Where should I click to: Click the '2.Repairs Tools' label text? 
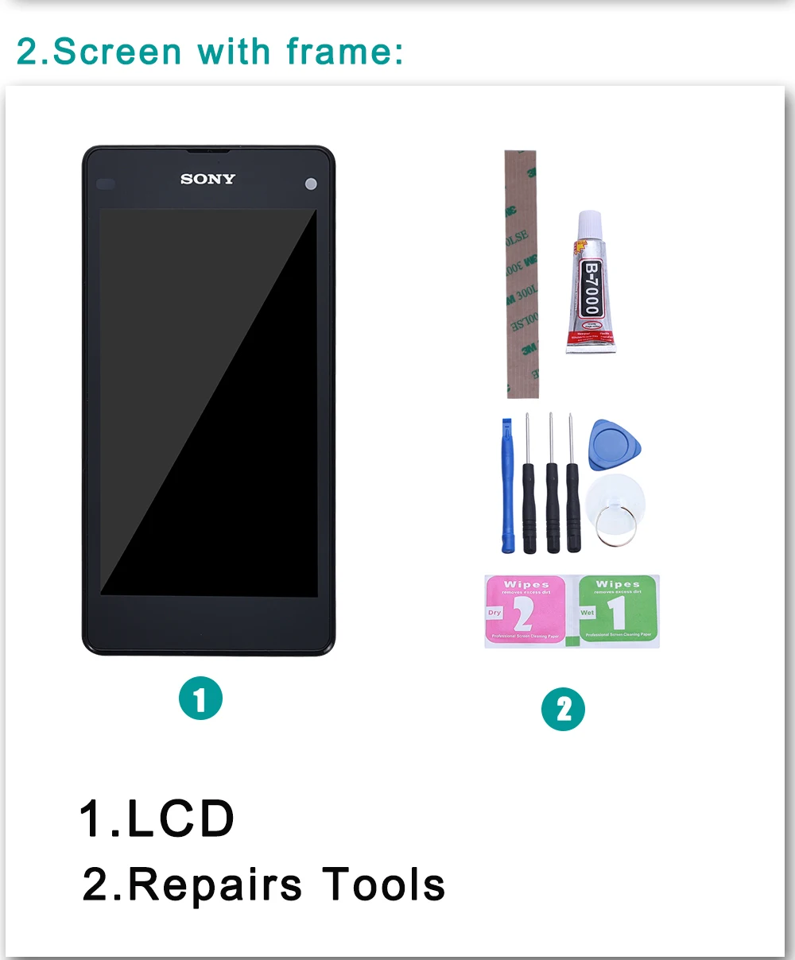click(263, 885)
